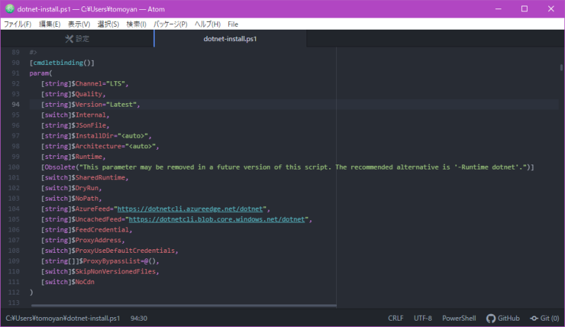Click the Obsolete attribute text
565x327 pixels.
pos(60,167)
